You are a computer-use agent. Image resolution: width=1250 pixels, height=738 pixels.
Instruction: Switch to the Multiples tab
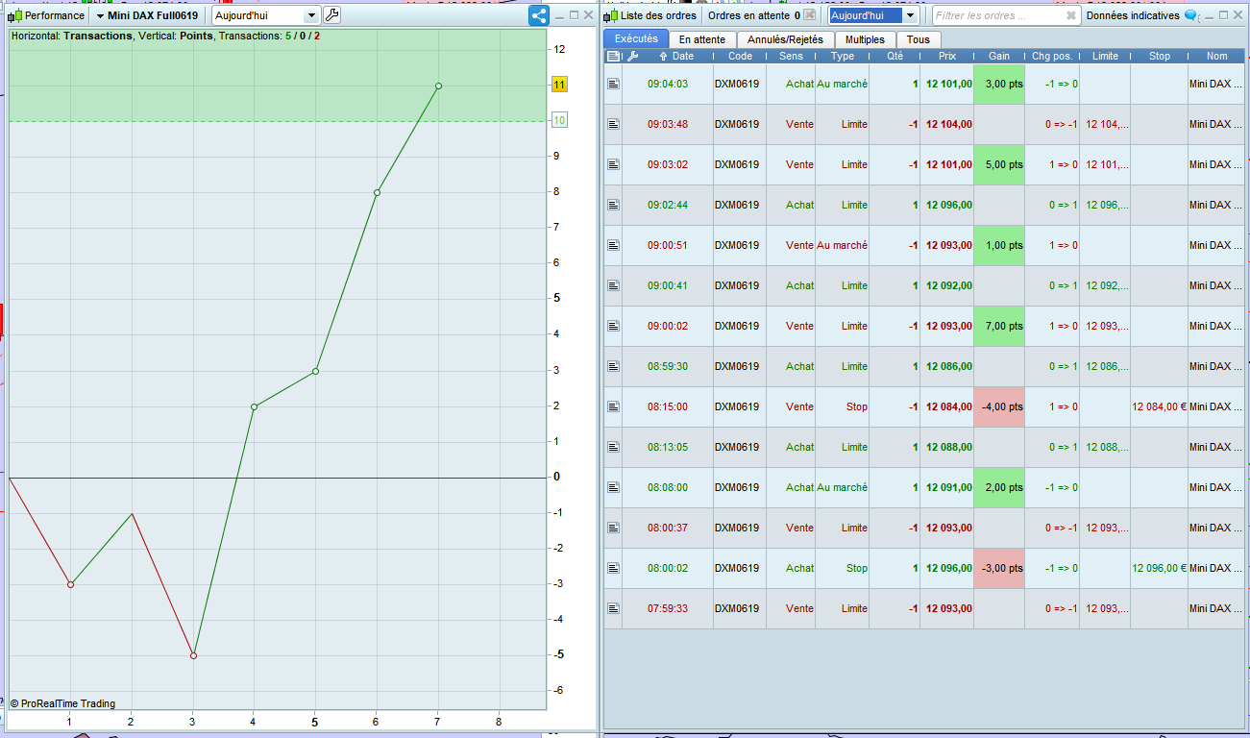(865, 39)
